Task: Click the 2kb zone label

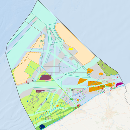Action: [x=48, y=102]
